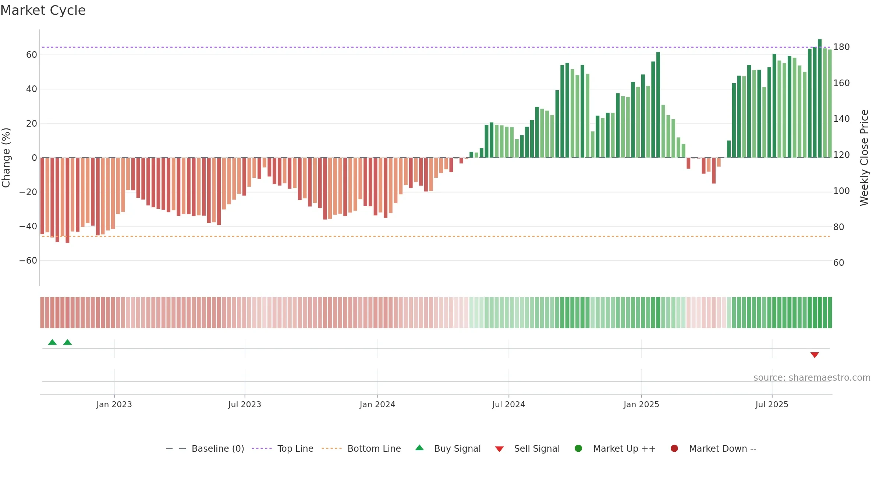Toggle the Bottom Line legend entry
Screen dimensions: 883x497
pos(361,448)
